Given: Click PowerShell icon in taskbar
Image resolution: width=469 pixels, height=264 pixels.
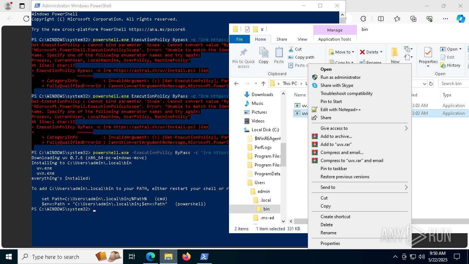Looking at the screenshot, I should [x=204, y=257].
